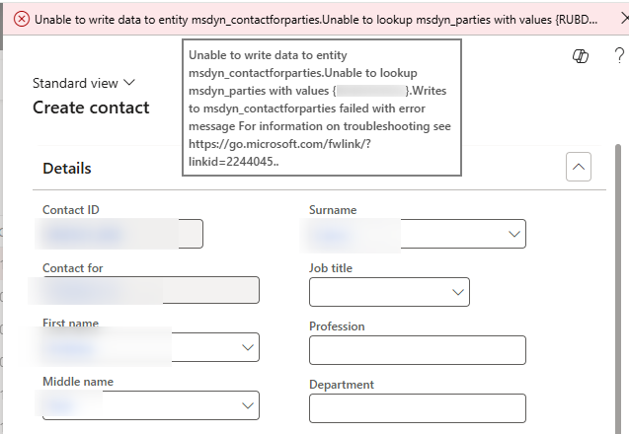Image resolution: width=629 pixels, height=434 pixels.
Task: Click the red error icon in banner
Action: point(22,19)
